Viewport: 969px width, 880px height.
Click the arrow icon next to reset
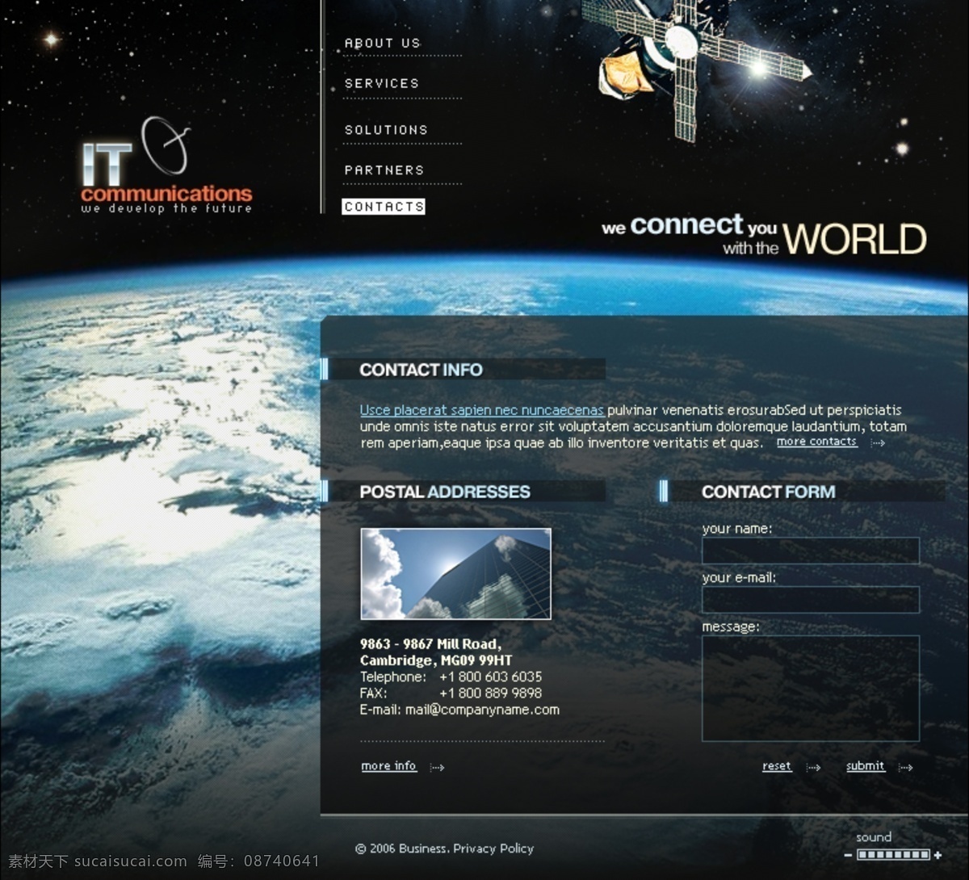(813, 767)
